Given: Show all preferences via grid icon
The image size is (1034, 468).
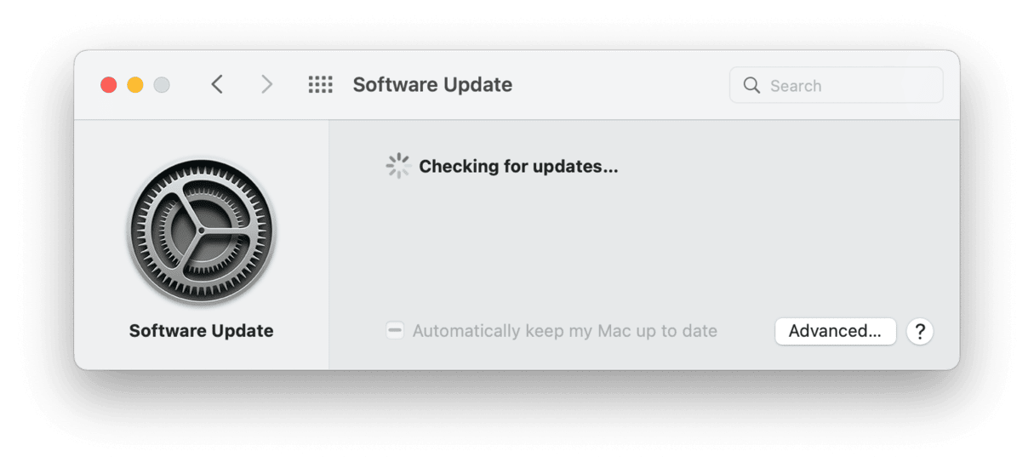Looking at the screenshot, I should pos(320,85).
